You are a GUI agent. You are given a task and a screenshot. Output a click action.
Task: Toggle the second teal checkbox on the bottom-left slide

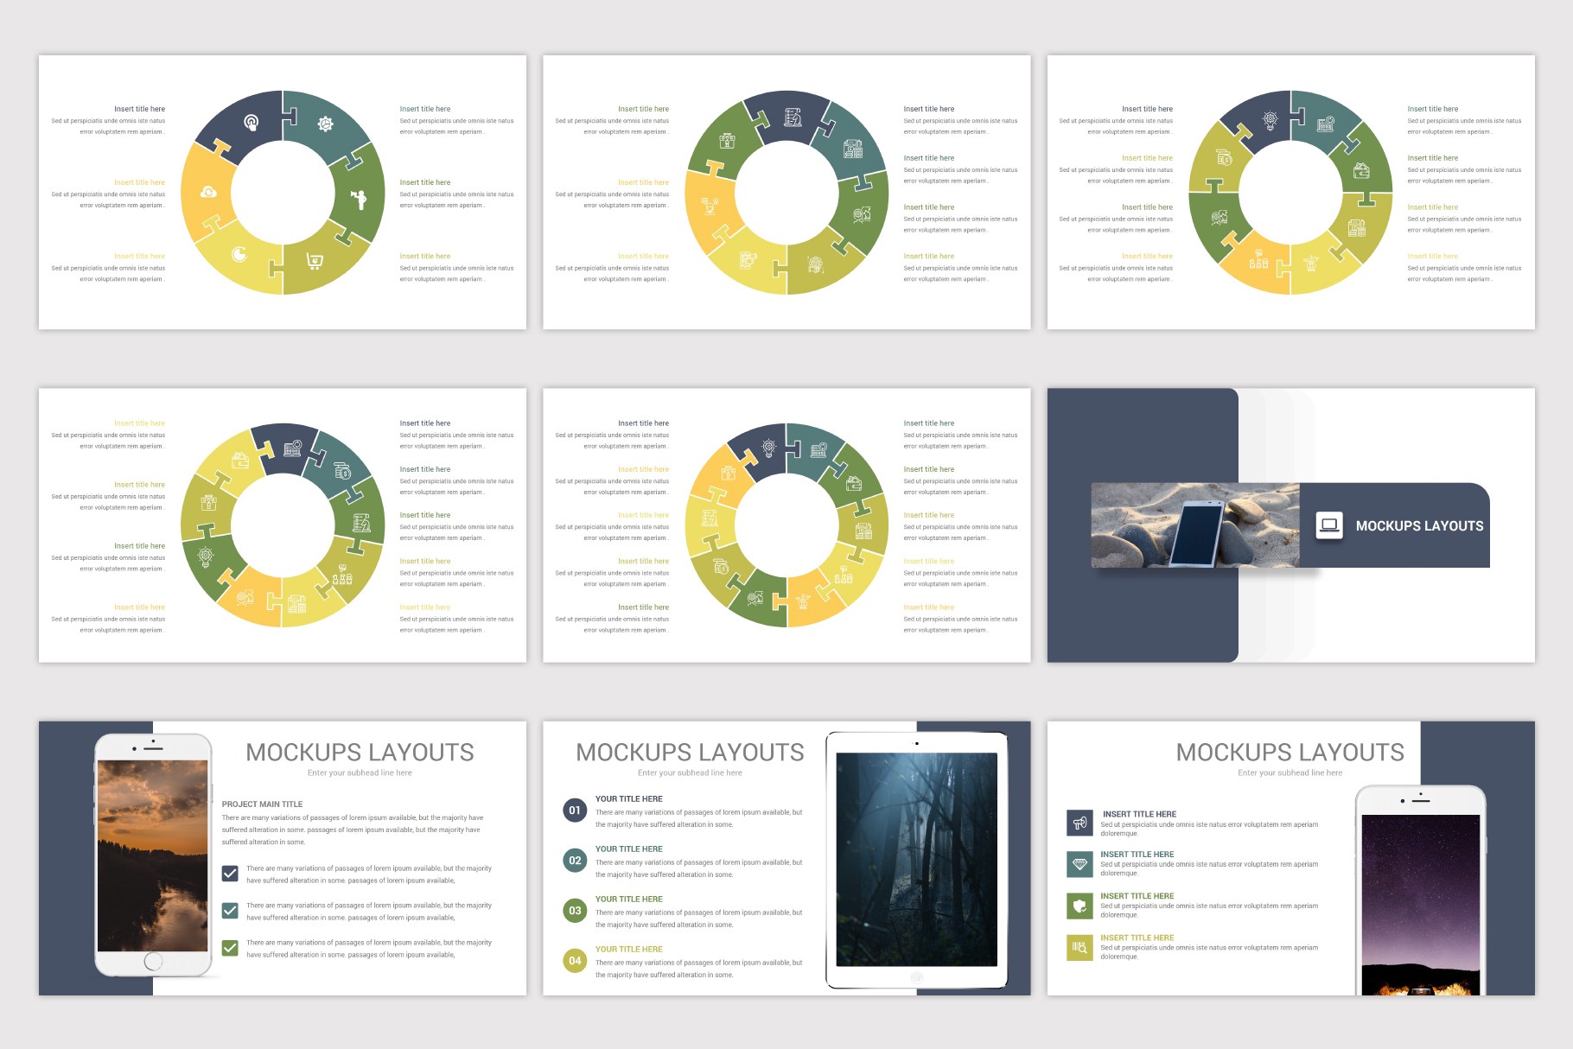(x=230, y=909)
